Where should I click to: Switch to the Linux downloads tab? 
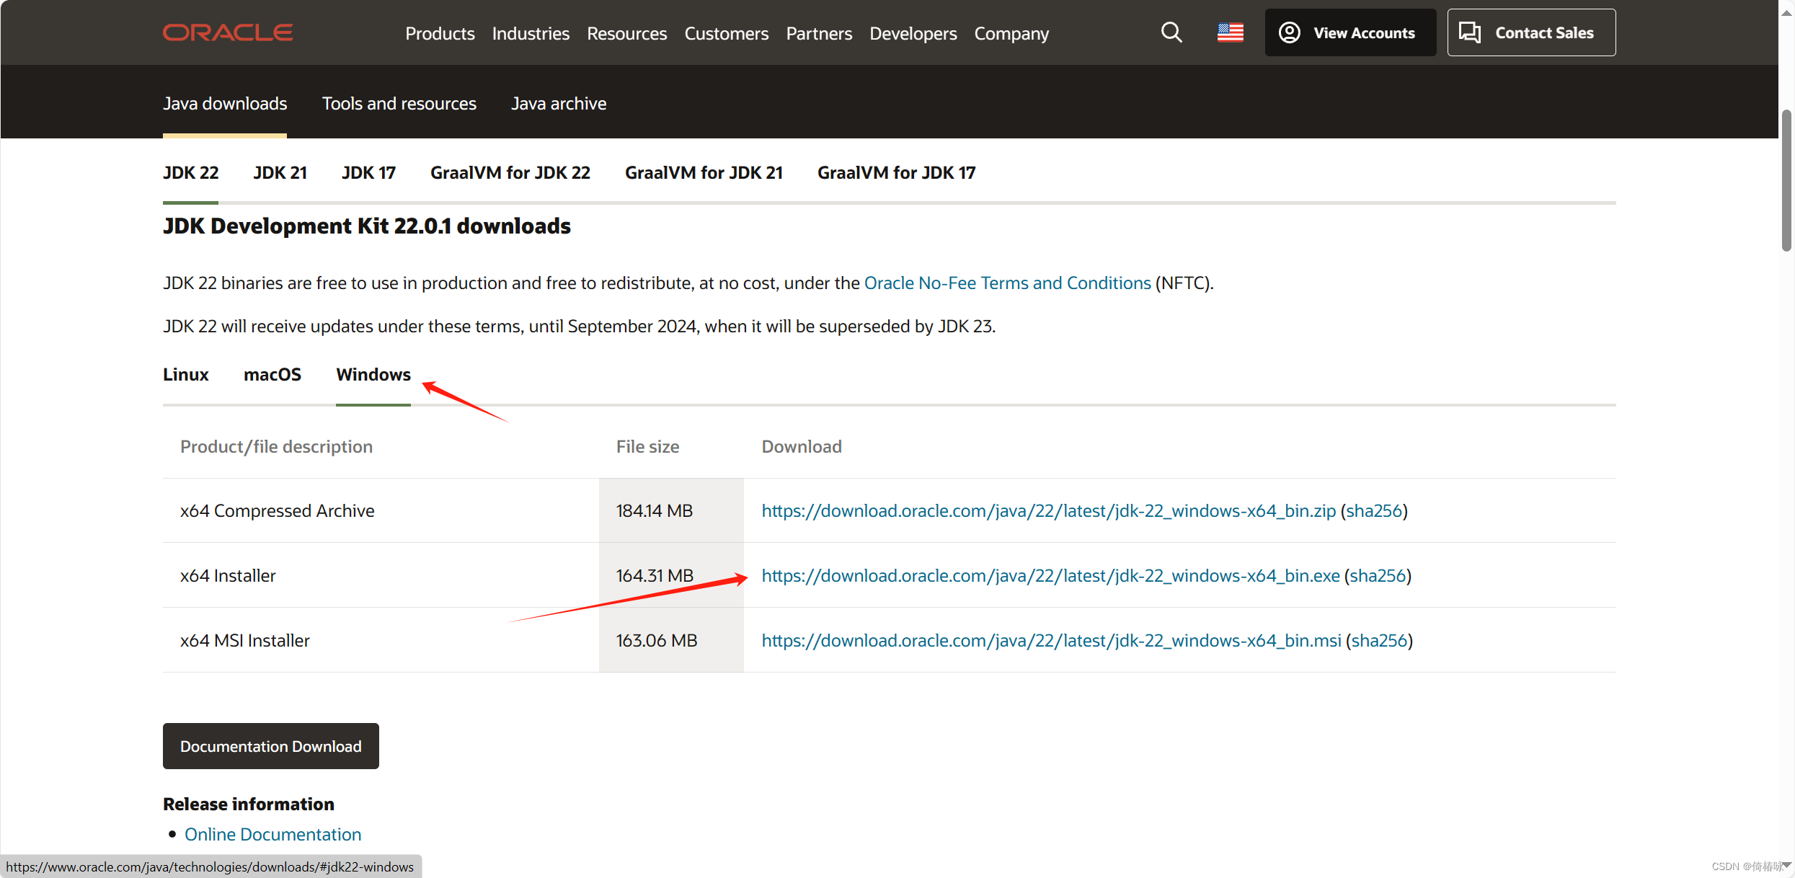pyautogui.click(x=185, y=374)
